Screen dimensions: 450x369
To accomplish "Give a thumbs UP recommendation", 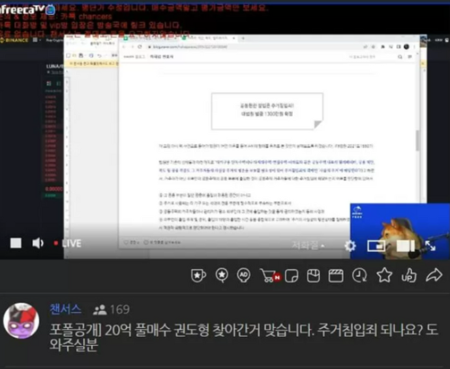I will [x=409, y=275].
